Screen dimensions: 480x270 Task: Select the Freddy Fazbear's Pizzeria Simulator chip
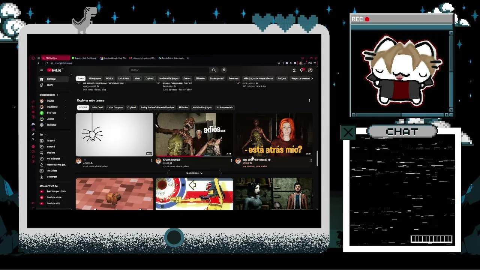[157, 108]
